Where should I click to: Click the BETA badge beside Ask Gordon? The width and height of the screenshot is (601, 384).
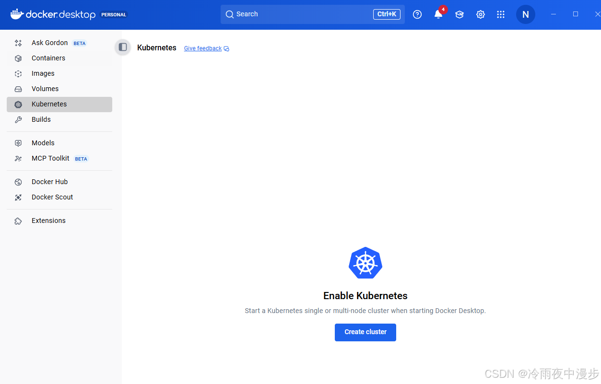pyautogui.click(x=80, y=43)
